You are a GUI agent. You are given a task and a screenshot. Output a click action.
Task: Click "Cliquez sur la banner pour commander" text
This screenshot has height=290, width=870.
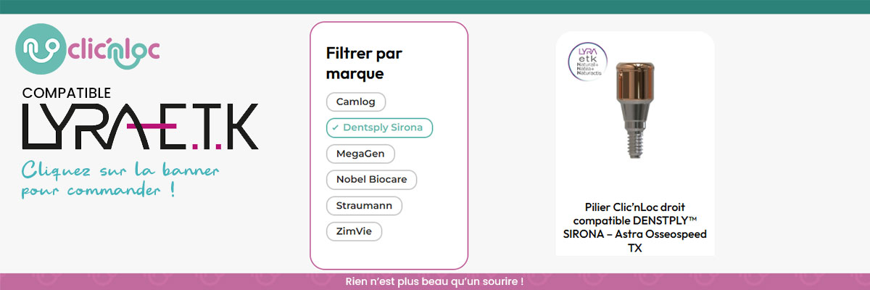coord(120,181)
